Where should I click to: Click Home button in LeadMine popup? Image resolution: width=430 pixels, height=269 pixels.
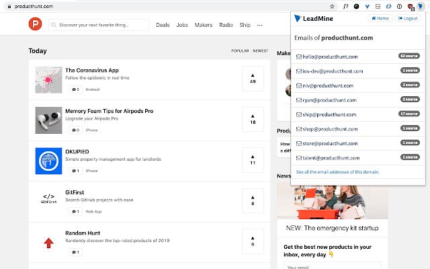380,18
